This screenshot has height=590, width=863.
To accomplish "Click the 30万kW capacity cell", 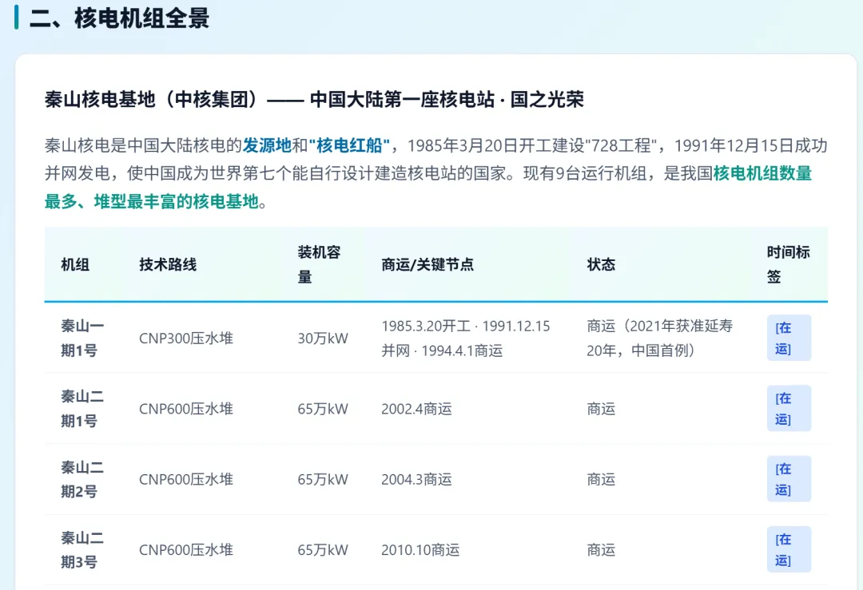I will tap(323, 339).
